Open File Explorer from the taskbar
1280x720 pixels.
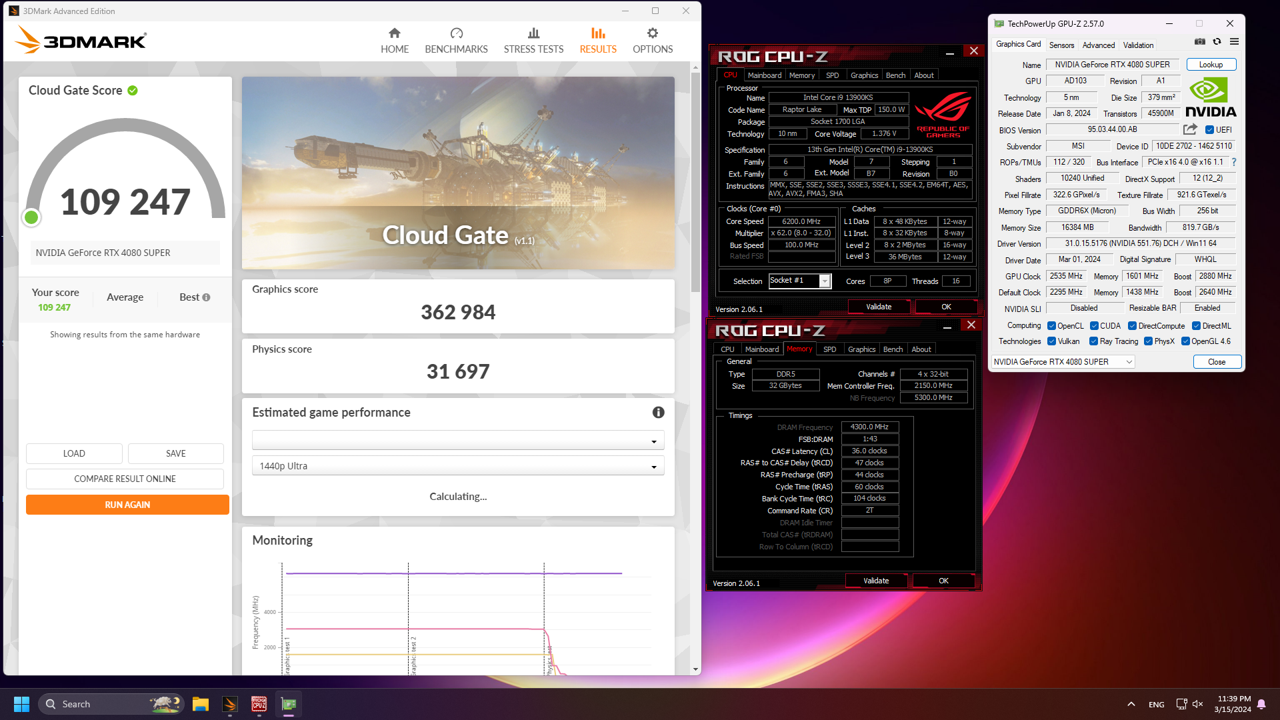click(201, 704)
